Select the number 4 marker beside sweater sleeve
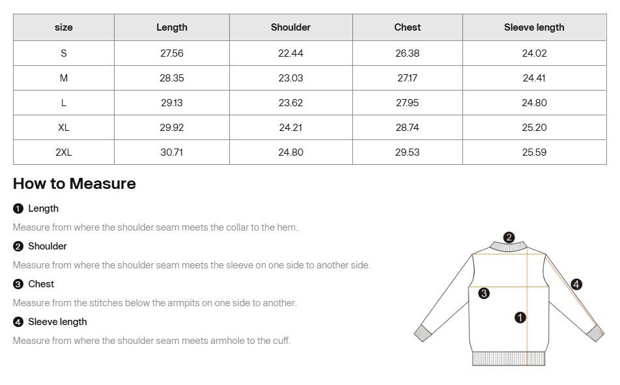The image size is (620, 385). [576, 284]
